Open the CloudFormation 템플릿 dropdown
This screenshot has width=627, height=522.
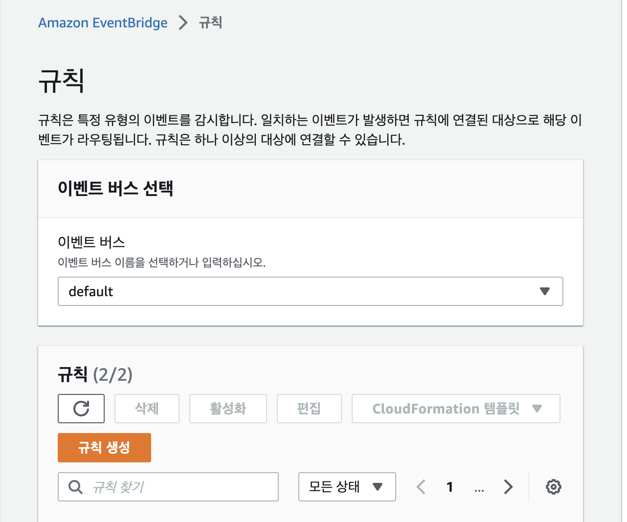pos(456,409)
